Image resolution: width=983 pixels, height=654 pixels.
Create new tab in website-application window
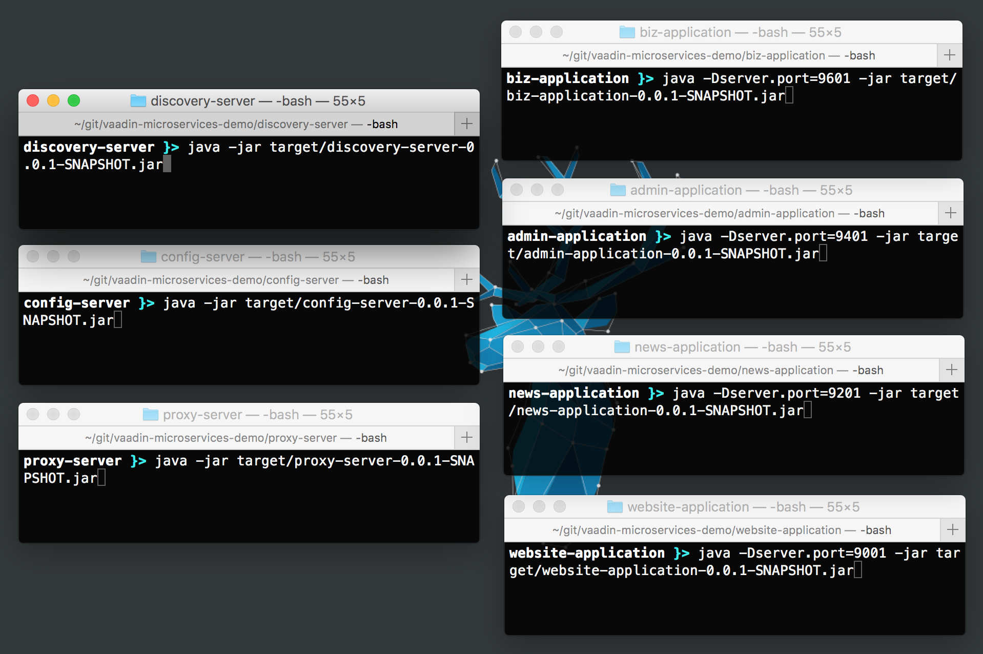coord(952,530)
